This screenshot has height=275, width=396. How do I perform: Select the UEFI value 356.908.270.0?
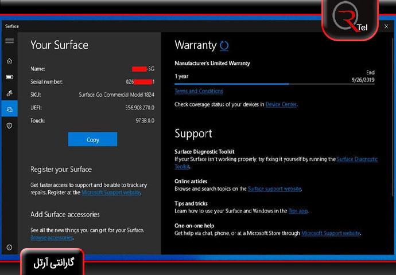[x=140, y=108]
